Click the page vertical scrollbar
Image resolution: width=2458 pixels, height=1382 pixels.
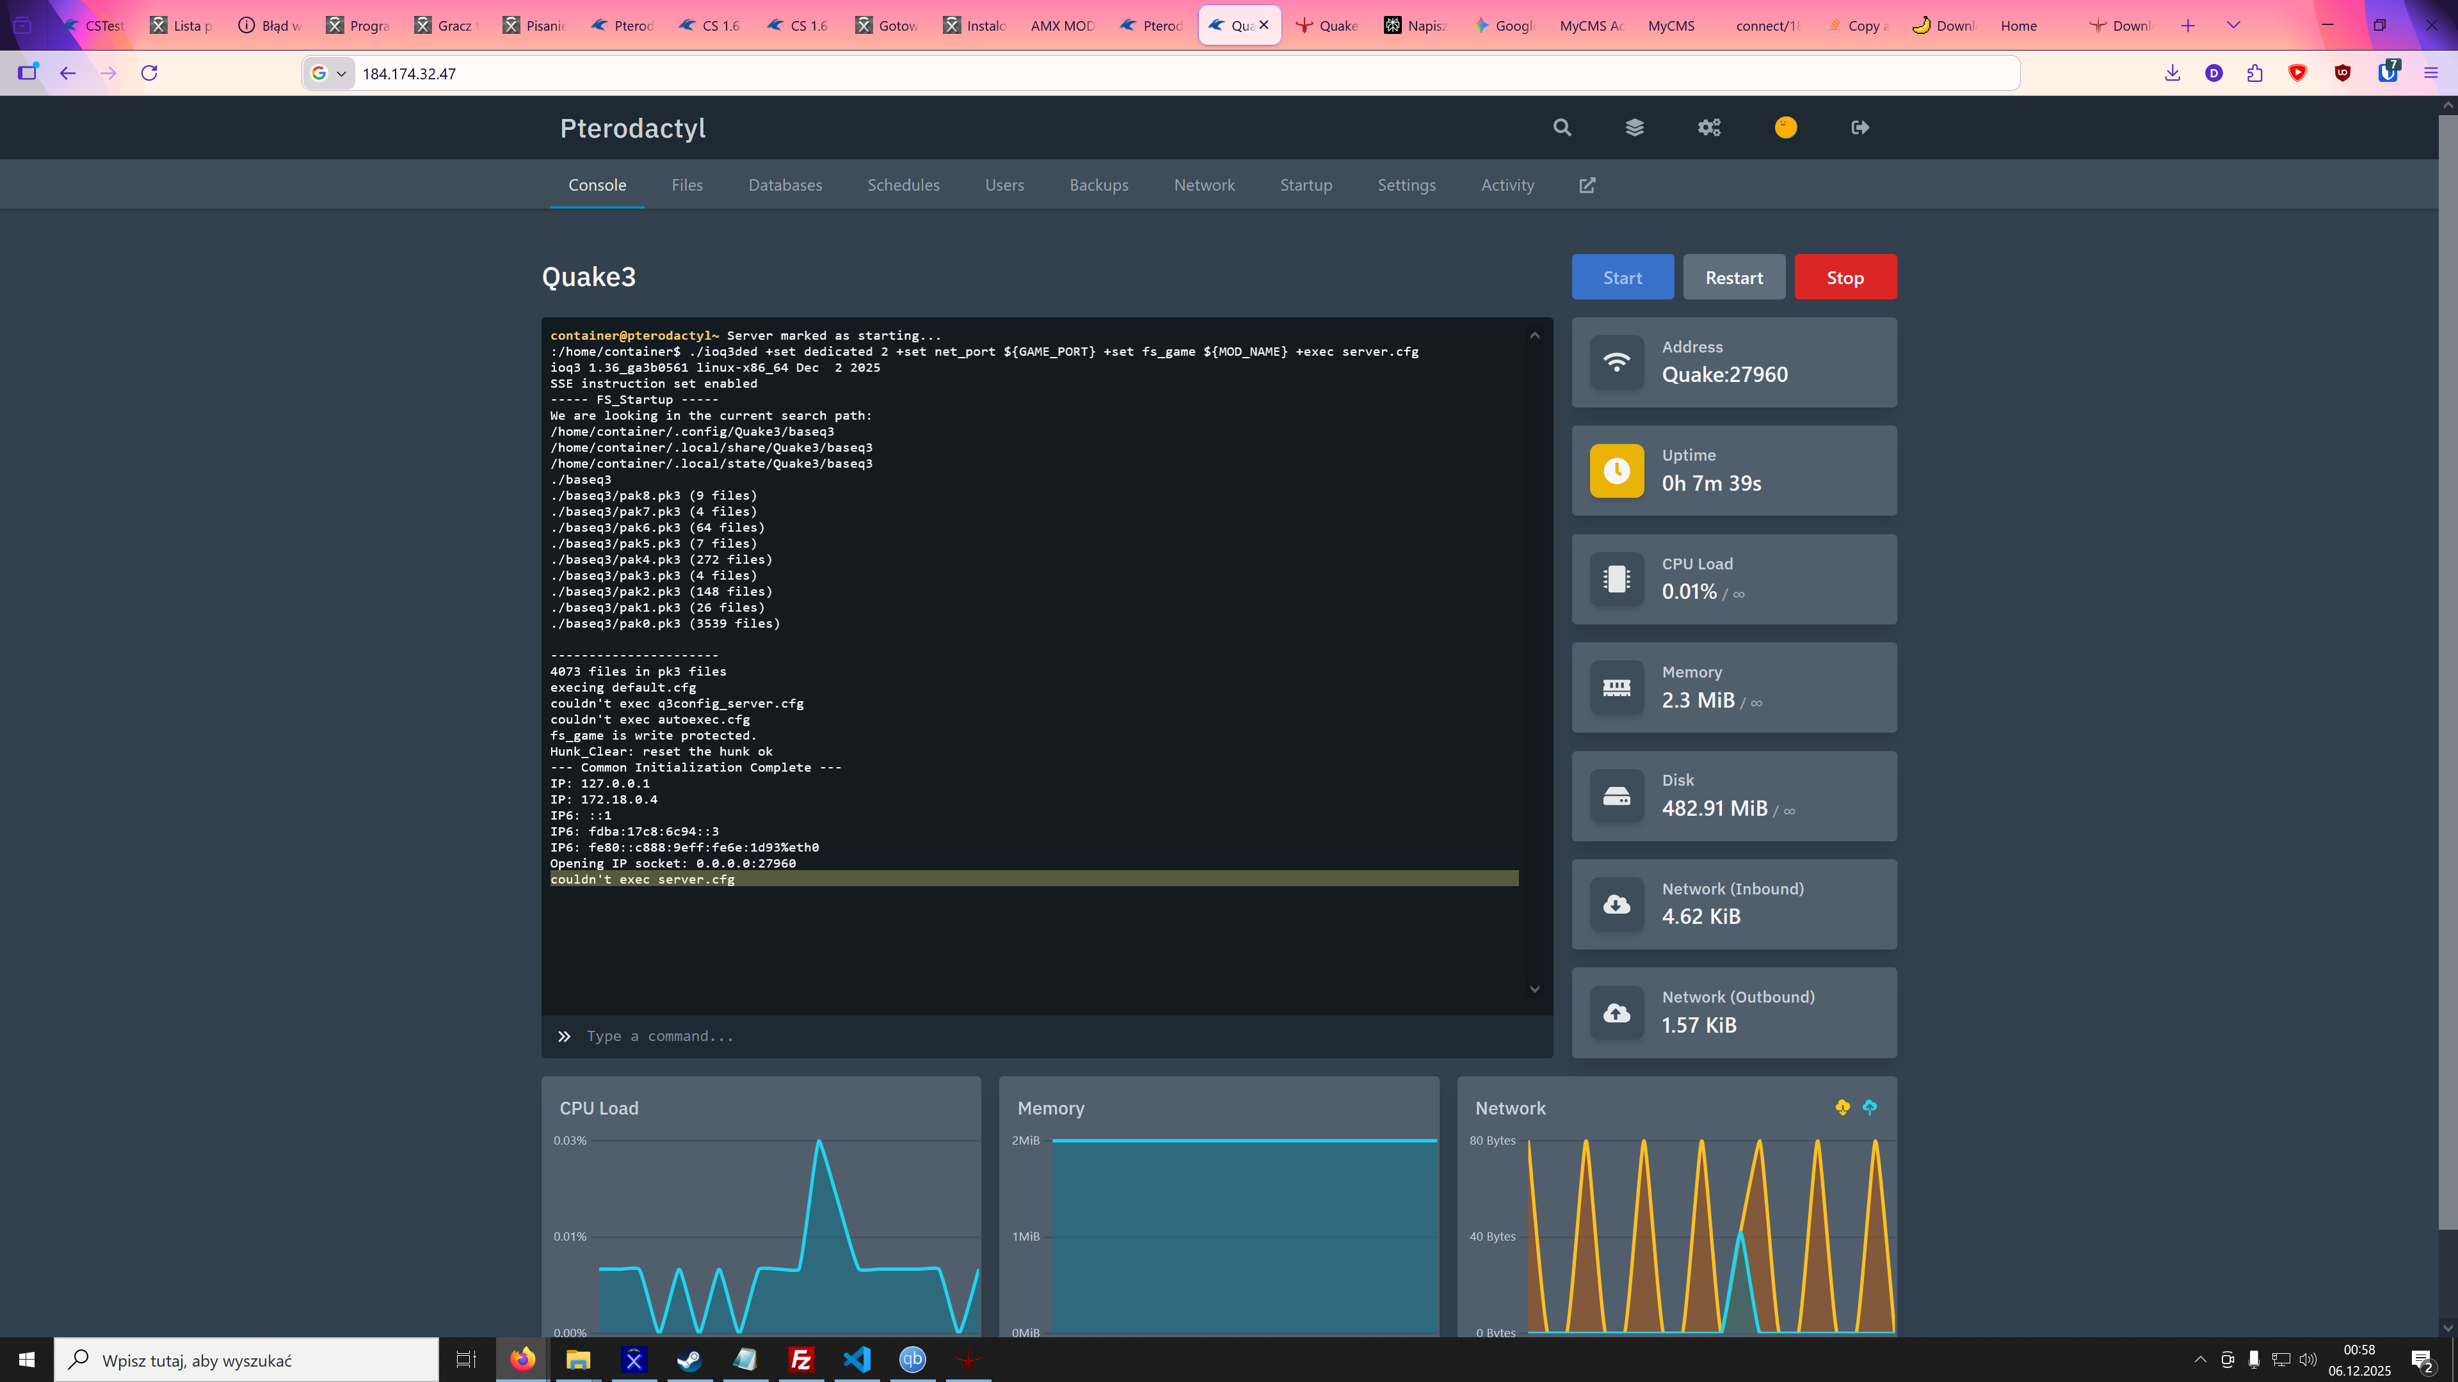[x=2448, y=667]
